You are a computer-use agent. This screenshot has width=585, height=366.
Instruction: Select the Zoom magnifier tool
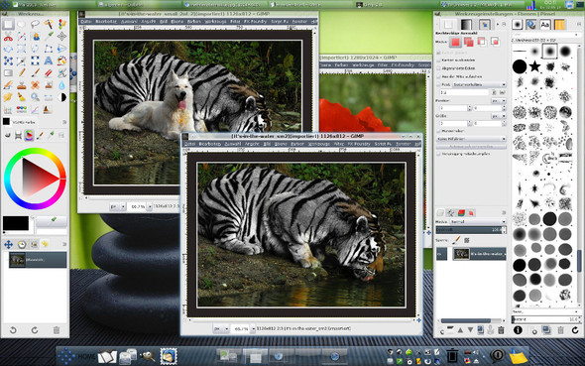(x=36, y=97)
